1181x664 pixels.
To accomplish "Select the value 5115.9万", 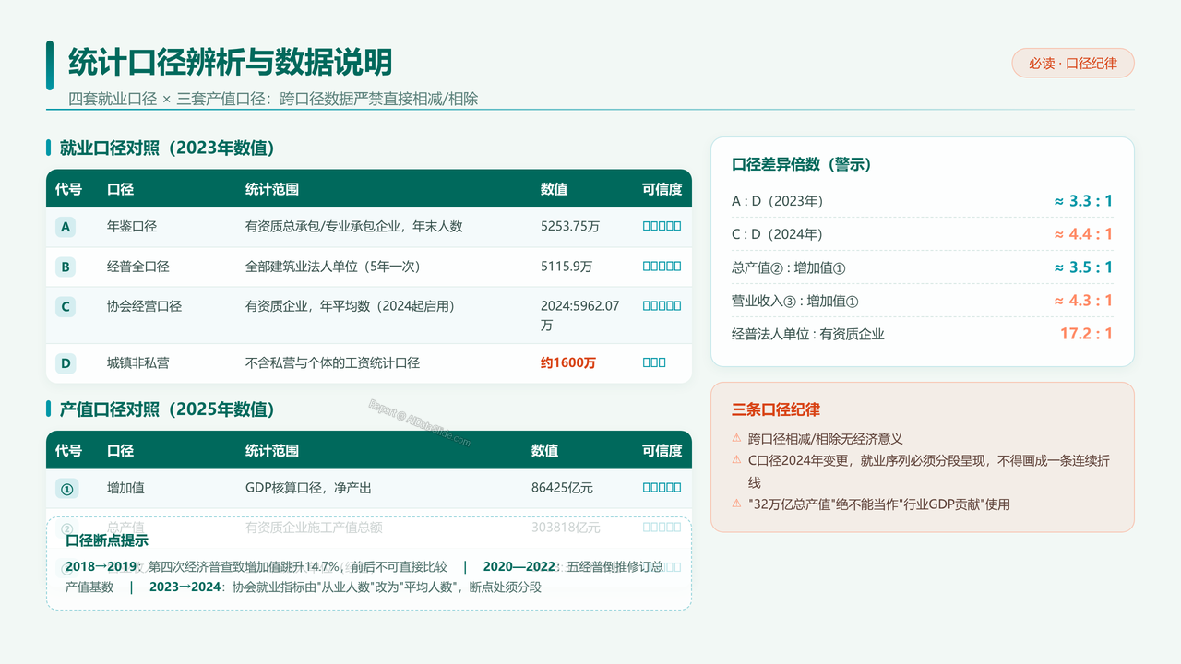I will point(567,267).
